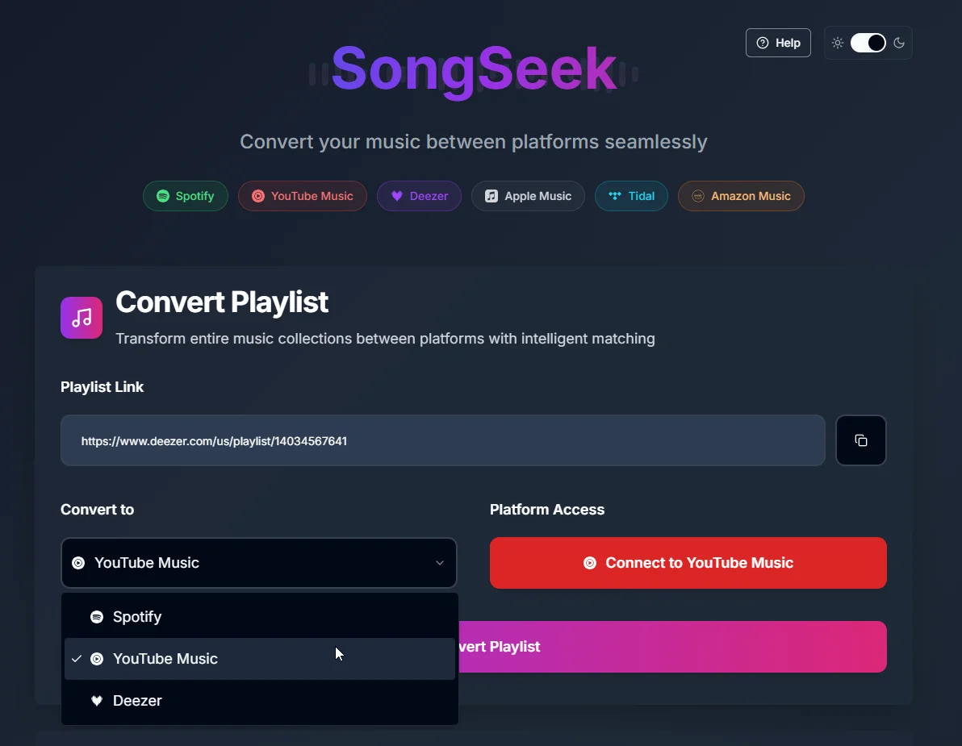This screenshot has height=746, width=962.
Task: Open the Help menu item
Action: [x=778, y=43]
